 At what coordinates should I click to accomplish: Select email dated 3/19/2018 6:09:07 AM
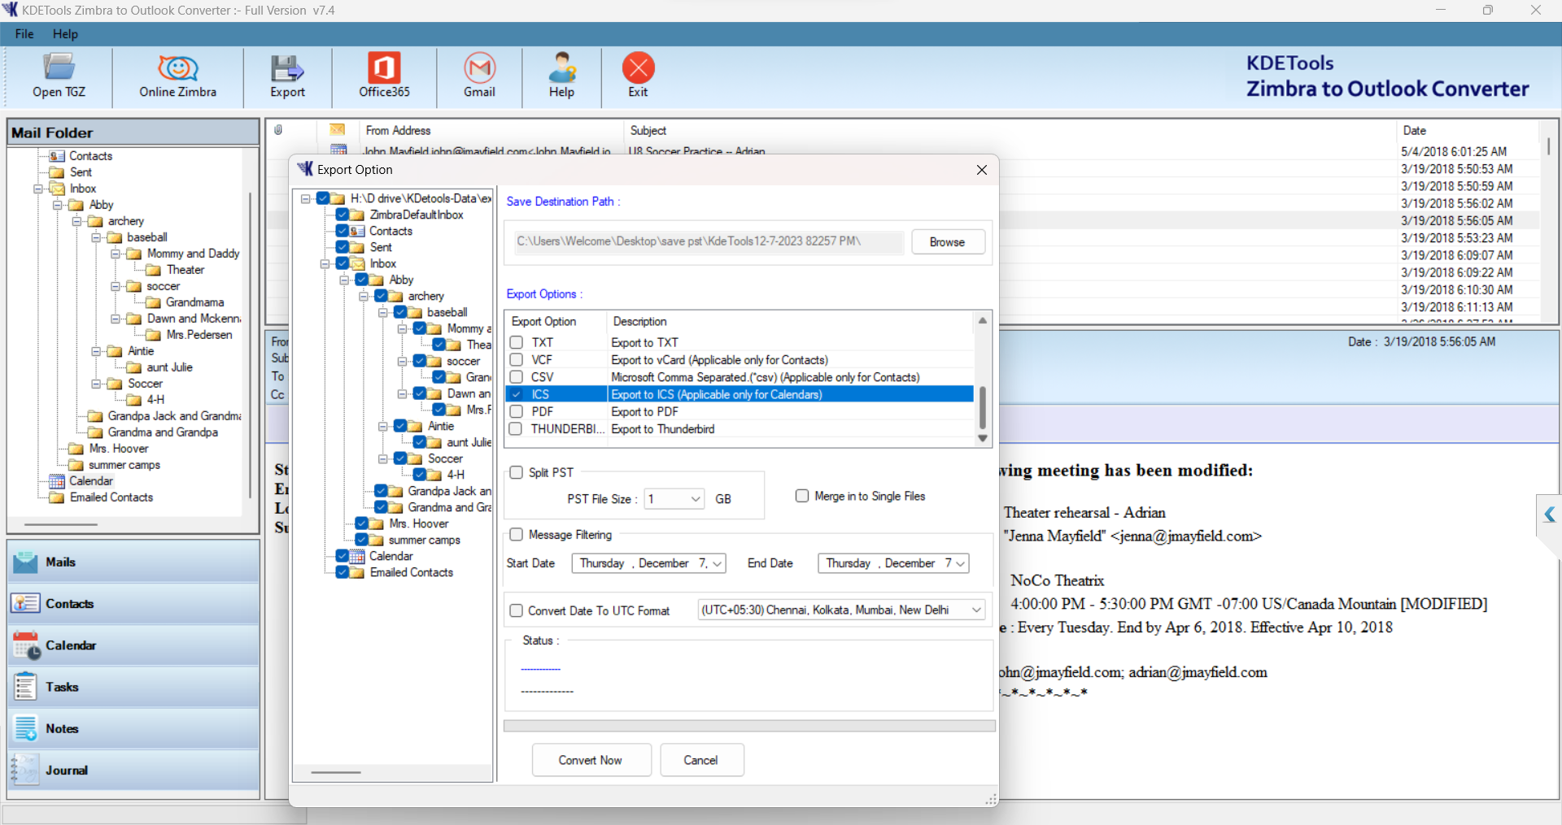pos(1456,255)
